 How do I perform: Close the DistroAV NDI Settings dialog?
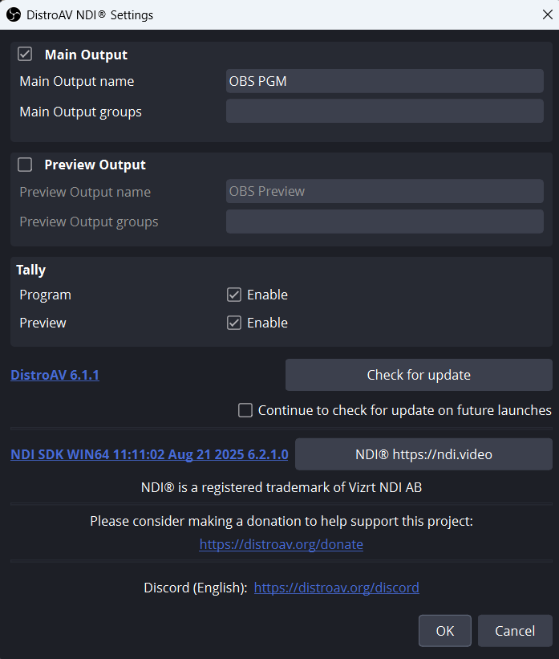point(547,14)
